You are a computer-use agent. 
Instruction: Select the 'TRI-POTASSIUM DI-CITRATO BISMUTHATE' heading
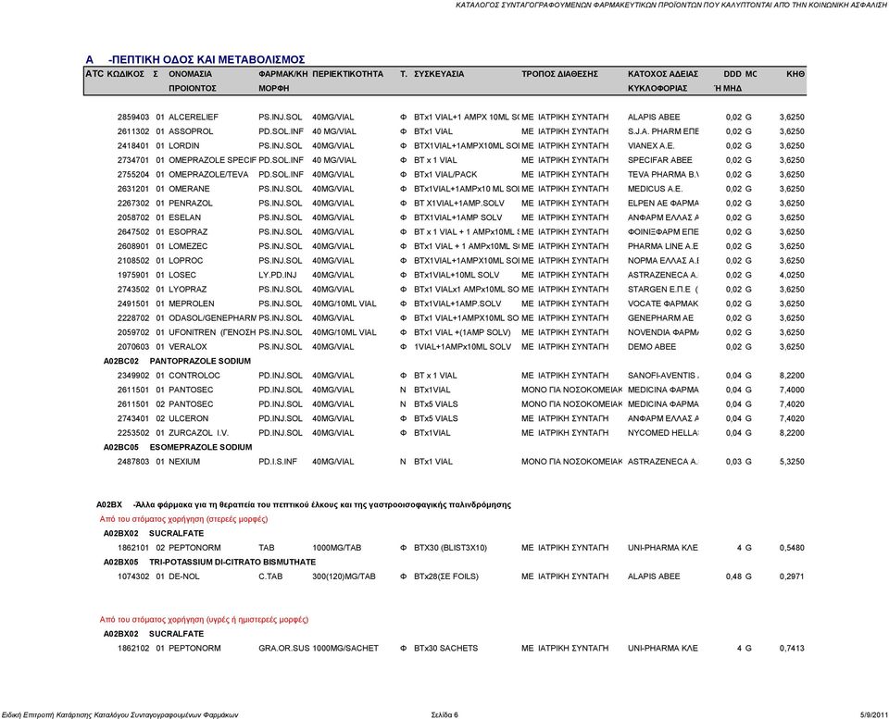point(232,562)
